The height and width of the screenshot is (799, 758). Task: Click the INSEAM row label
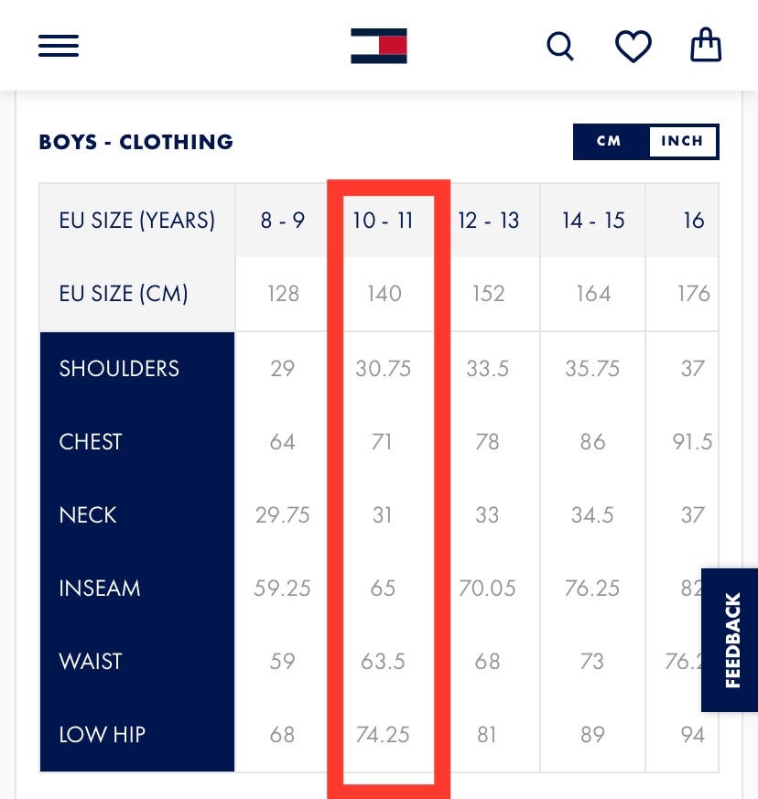pyautogui.click(x=100, y=588)
